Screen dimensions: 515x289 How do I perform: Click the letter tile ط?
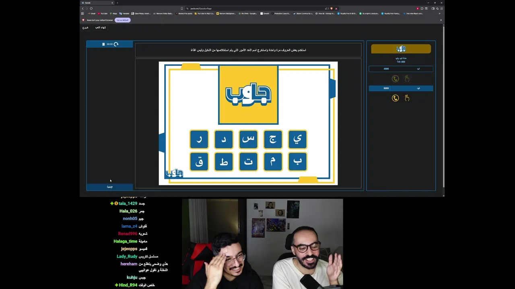click(224, 162)
